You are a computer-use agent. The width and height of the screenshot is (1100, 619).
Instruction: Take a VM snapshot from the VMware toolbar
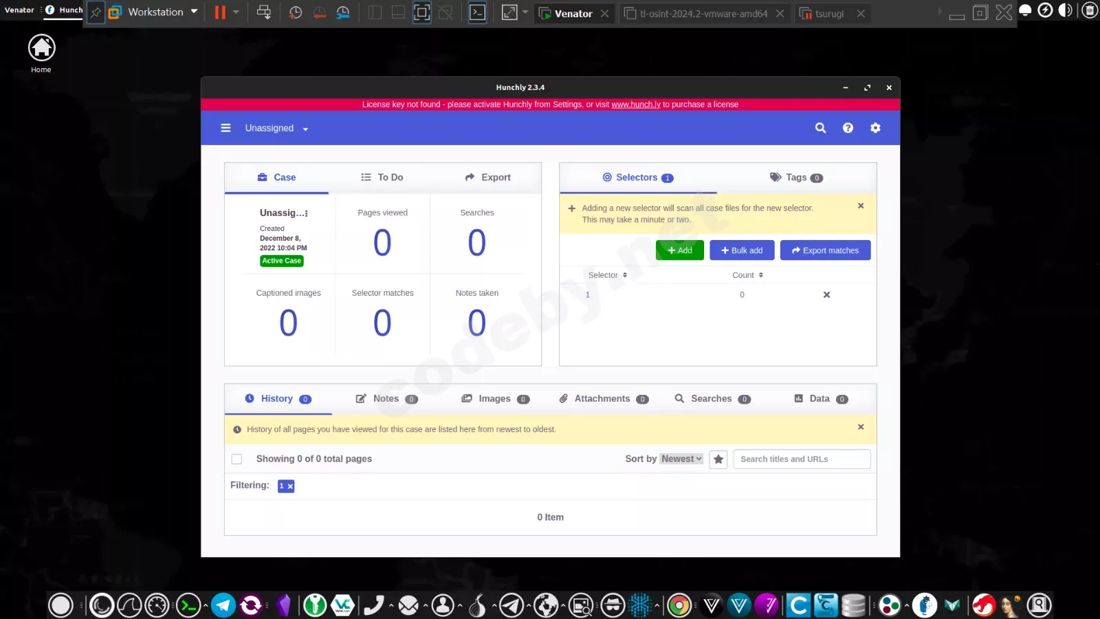[x=295, y=12]
